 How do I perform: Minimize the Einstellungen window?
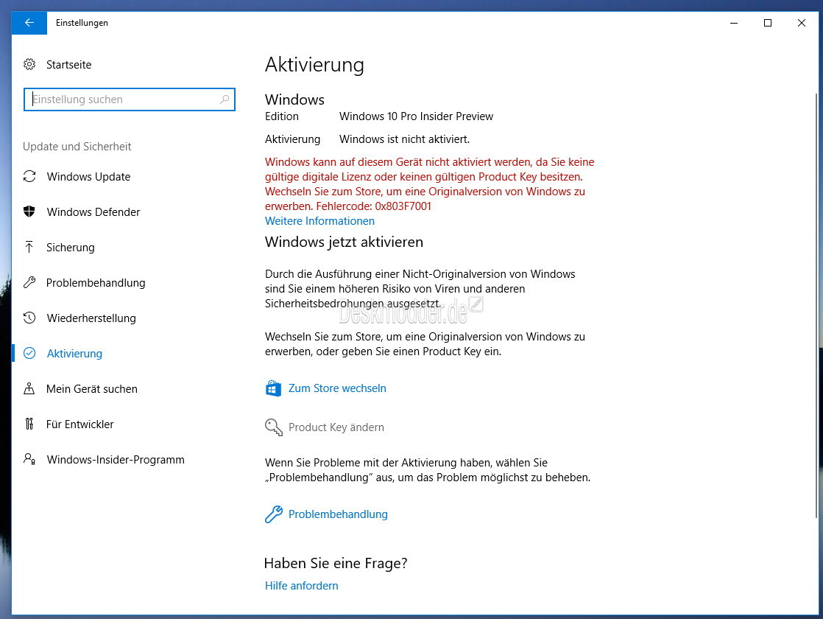(x=734, y=23)
